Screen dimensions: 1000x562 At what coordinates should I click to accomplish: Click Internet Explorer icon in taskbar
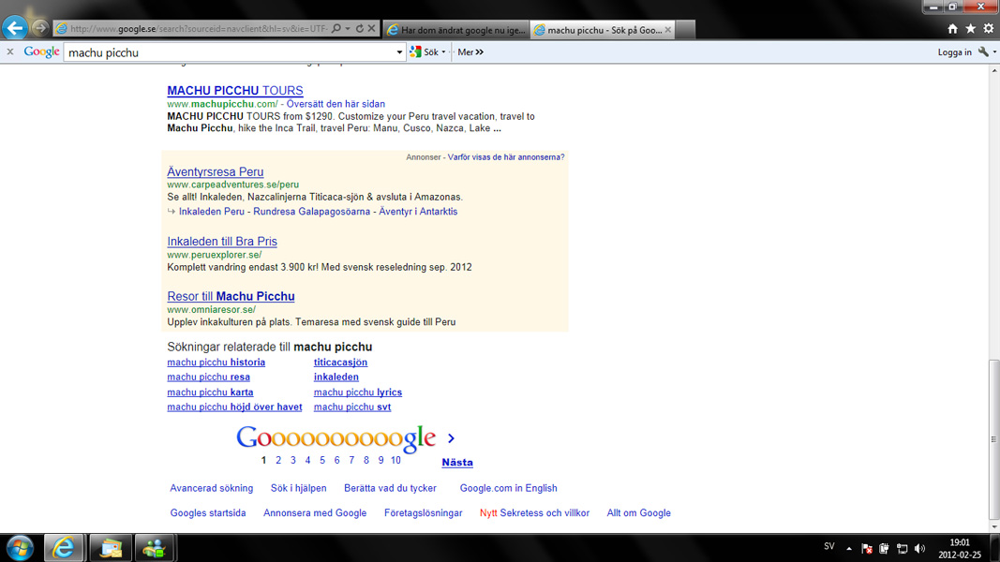(x=64, y=548)
